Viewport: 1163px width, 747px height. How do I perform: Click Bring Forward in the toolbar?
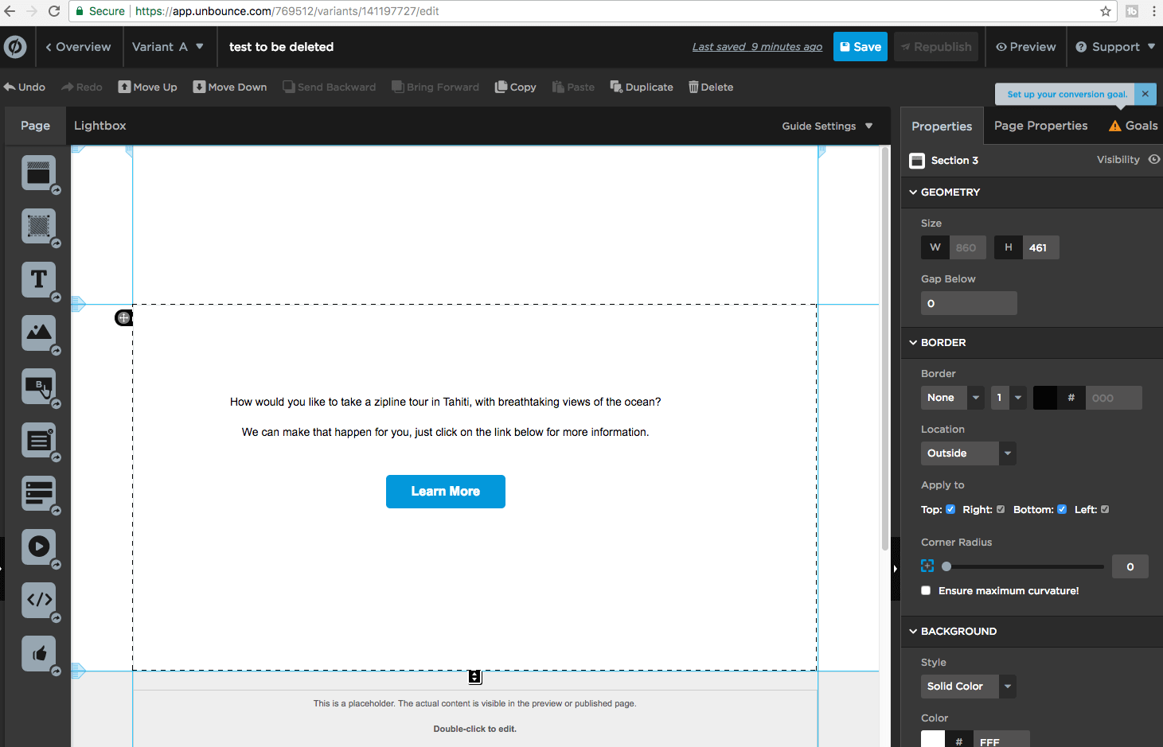point(435,87)
